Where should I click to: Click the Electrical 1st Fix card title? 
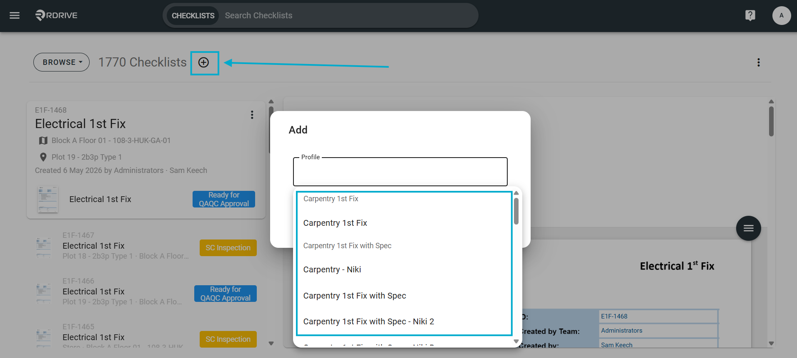pyautogui.click(x=80, y=124)
